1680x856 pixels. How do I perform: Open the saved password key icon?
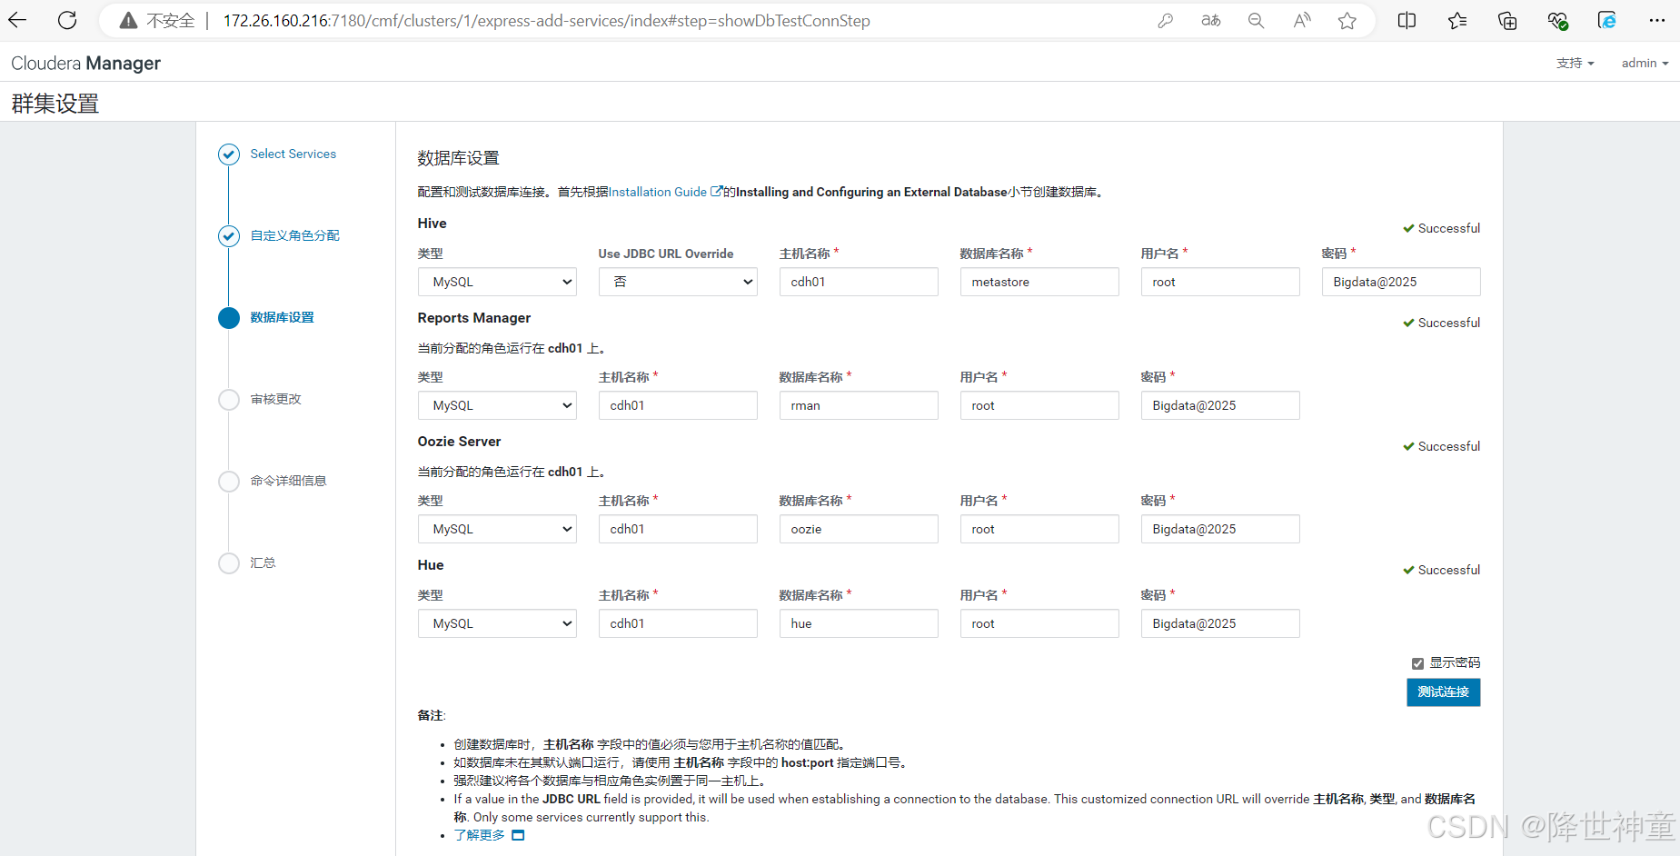[x=1165, y=20]
